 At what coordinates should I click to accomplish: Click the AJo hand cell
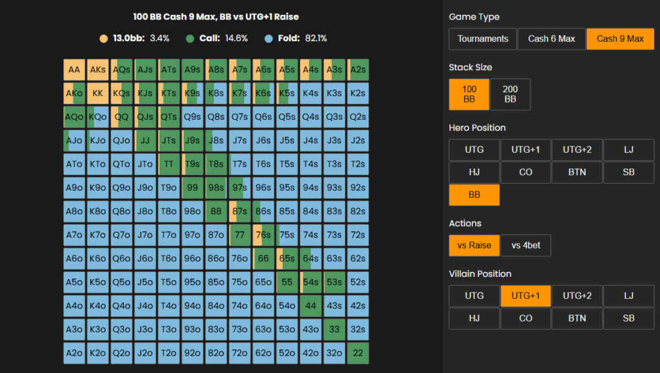(x=74, y=140)
